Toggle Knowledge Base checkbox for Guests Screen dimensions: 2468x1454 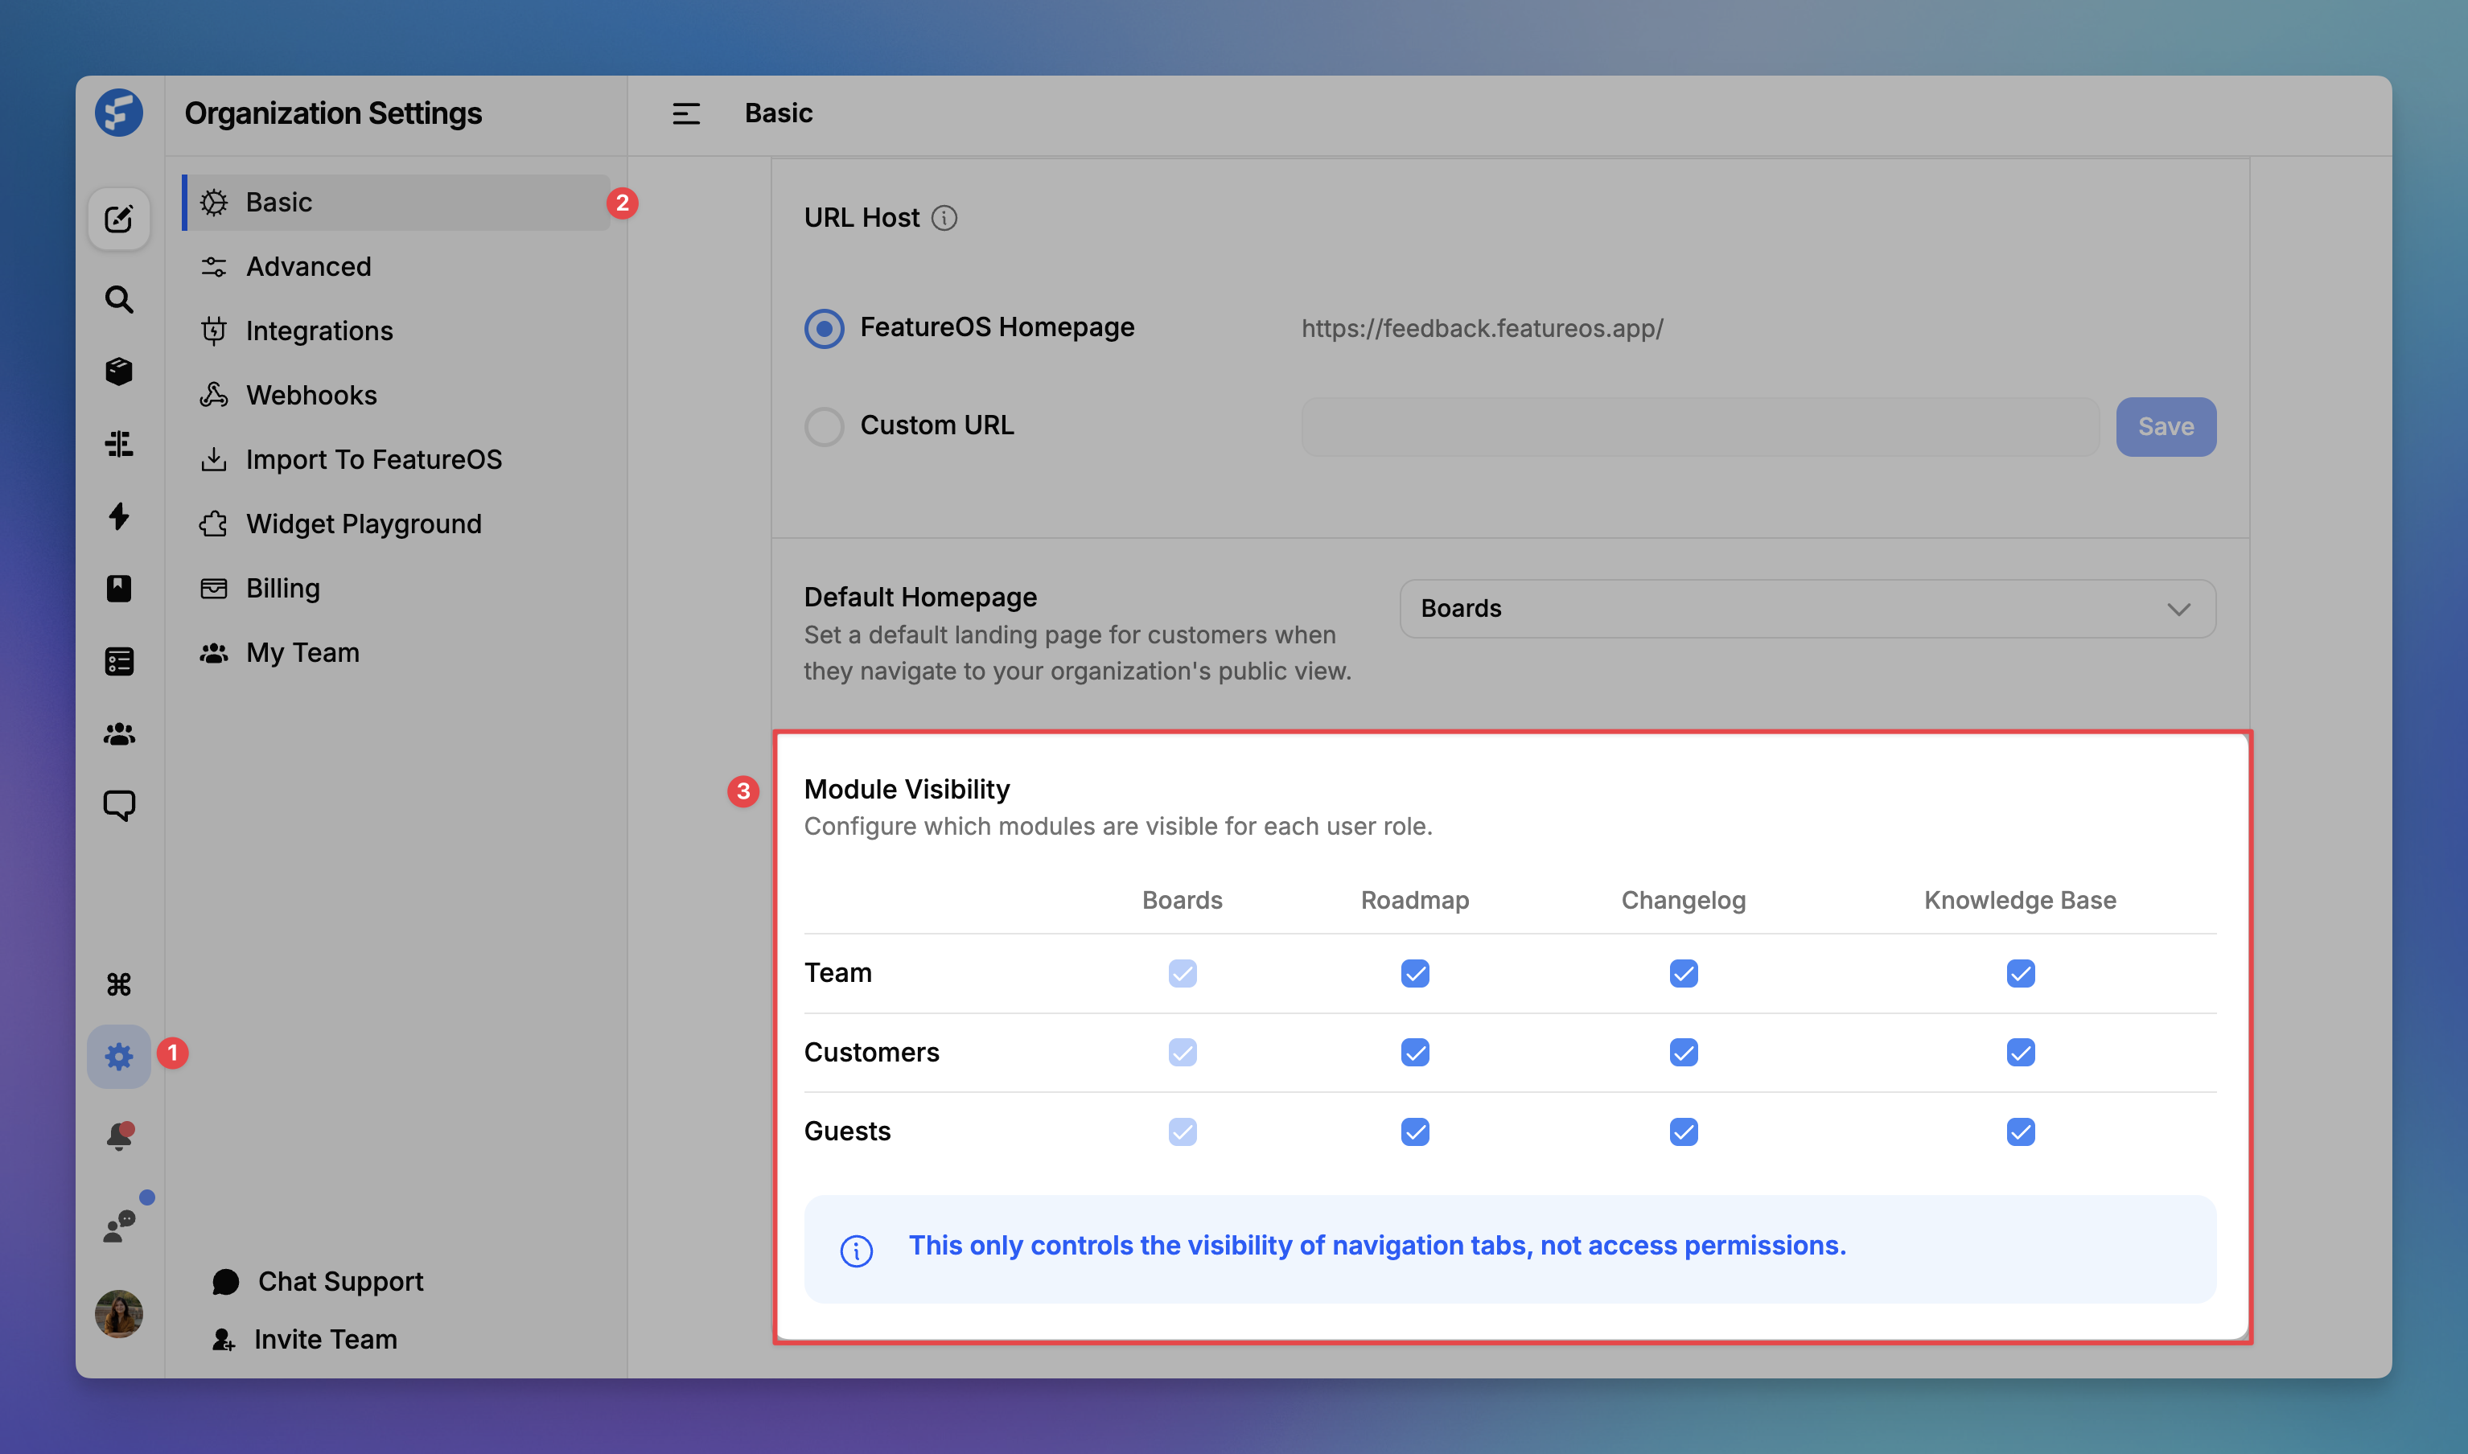pyautogui.click(x=2020, y=1132)
